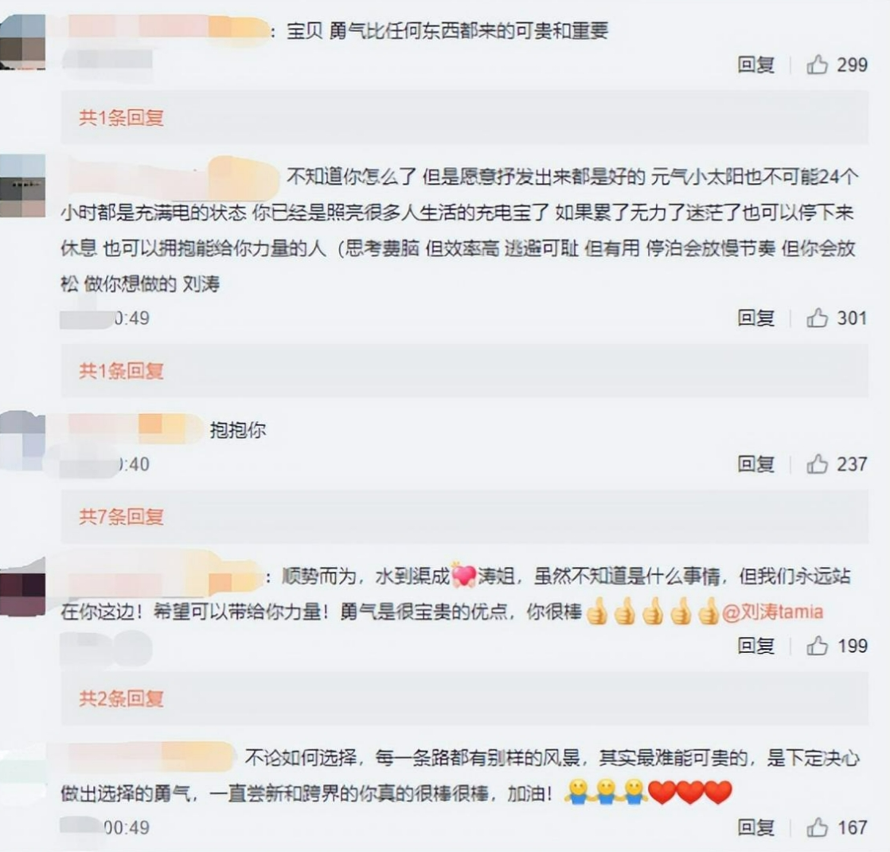Like the comment with 299 likes

817,64
